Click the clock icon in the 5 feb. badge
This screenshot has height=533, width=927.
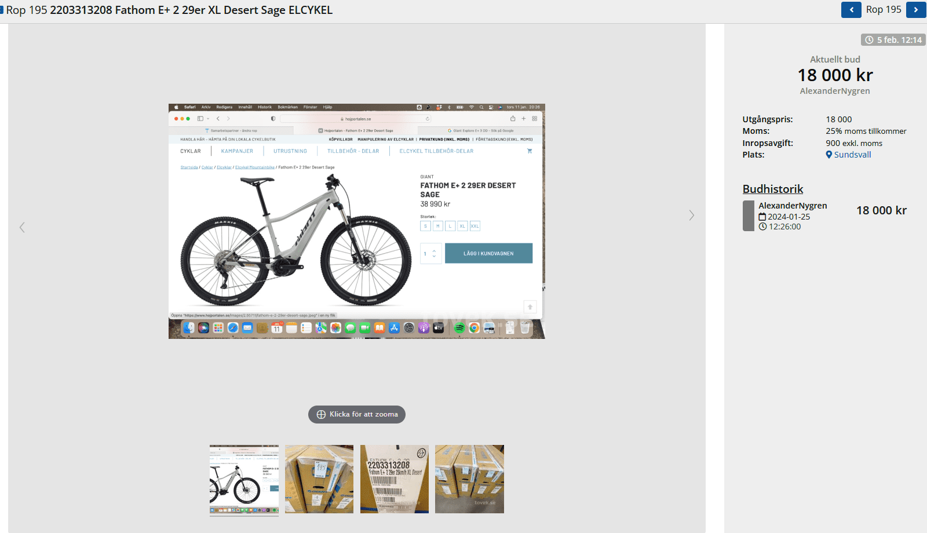869,40
